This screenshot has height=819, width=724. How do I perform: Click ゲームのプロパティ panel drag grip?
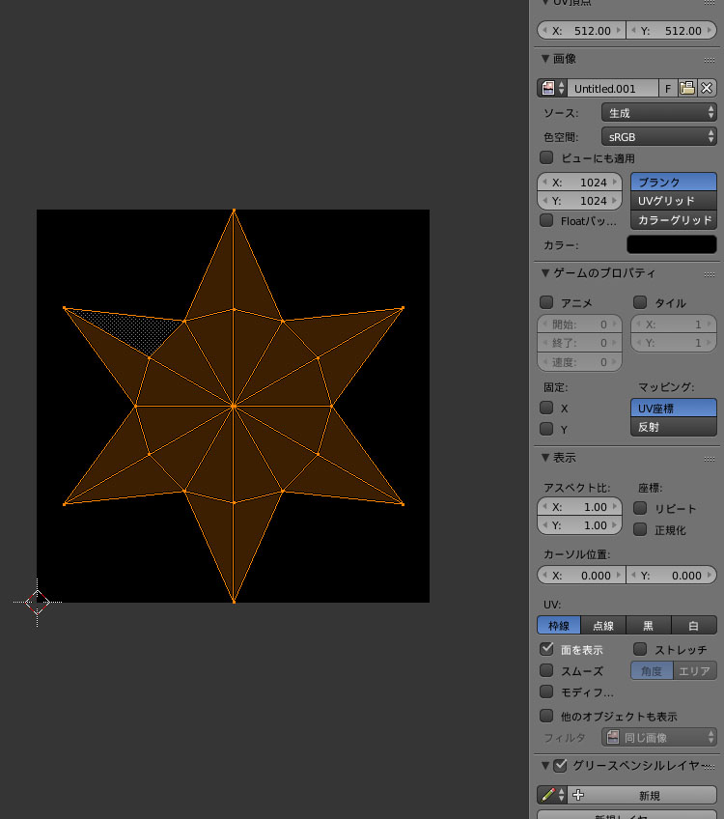click(x=709, y=274)
